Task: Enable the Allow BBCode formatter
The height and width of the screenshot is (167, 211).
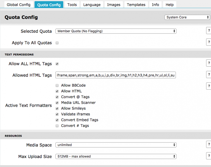Action: [57, 85]
